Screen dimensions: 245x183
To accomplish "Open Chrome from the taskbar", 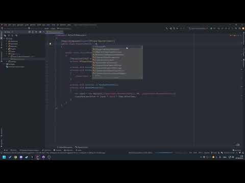I will tap(15, 157).
